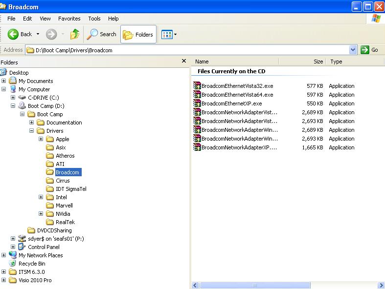Close the Folders pane with X
The height and width of the screenshot is (289, 385).
183,61
